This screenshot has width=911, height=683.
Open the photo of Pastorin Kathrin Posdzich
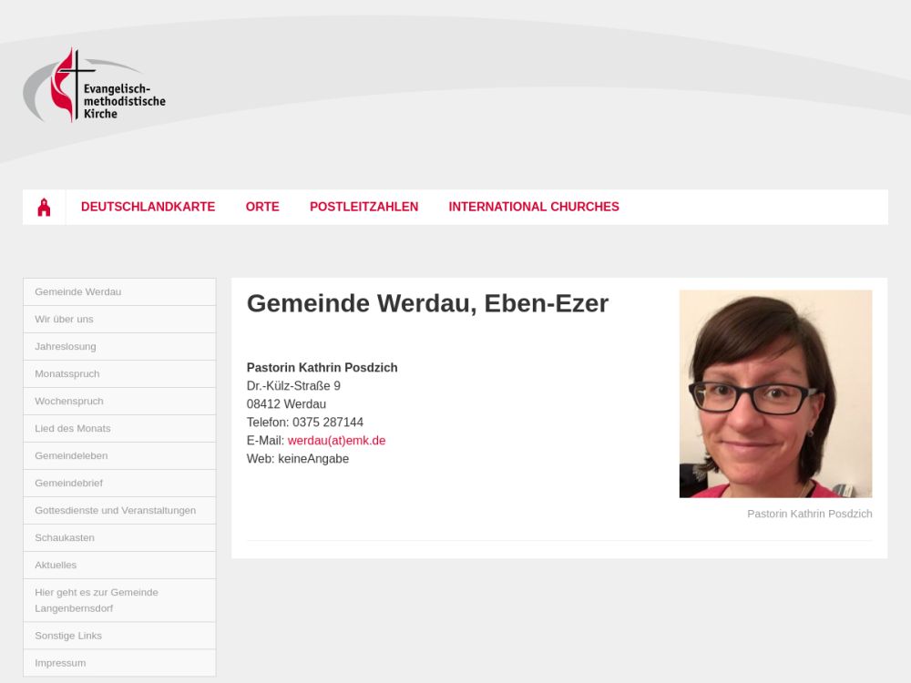tap(775, 393)
